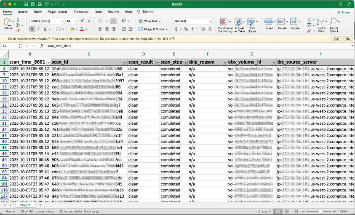This screenshot has width=355, height=215.
Task: Toggle Bold formatting
Action: 32,29
